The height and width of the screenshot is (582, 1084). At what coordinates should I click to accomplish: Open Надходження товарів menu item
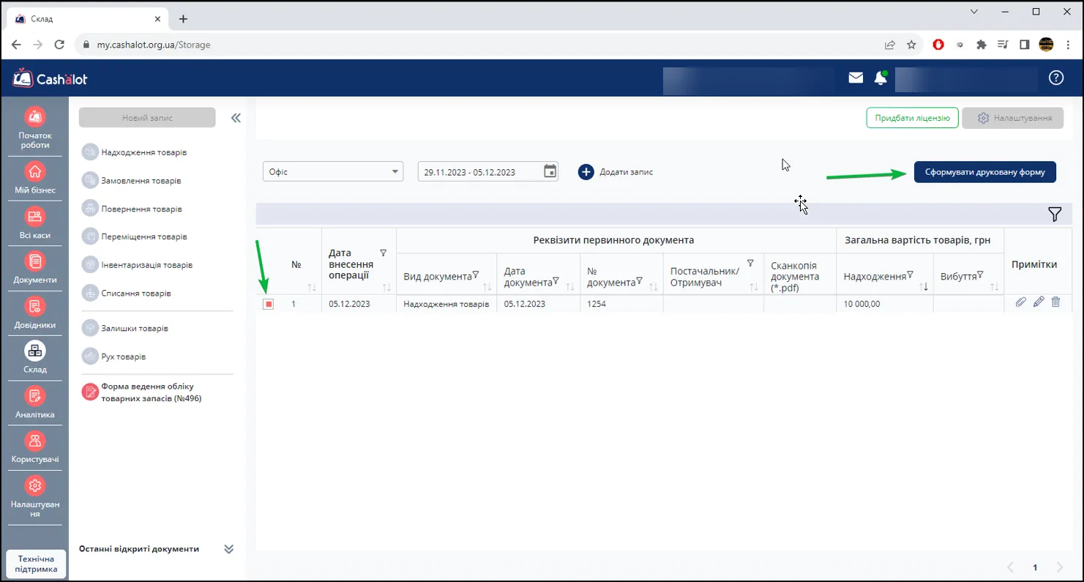pyautogui.click(x=135, y=152)
